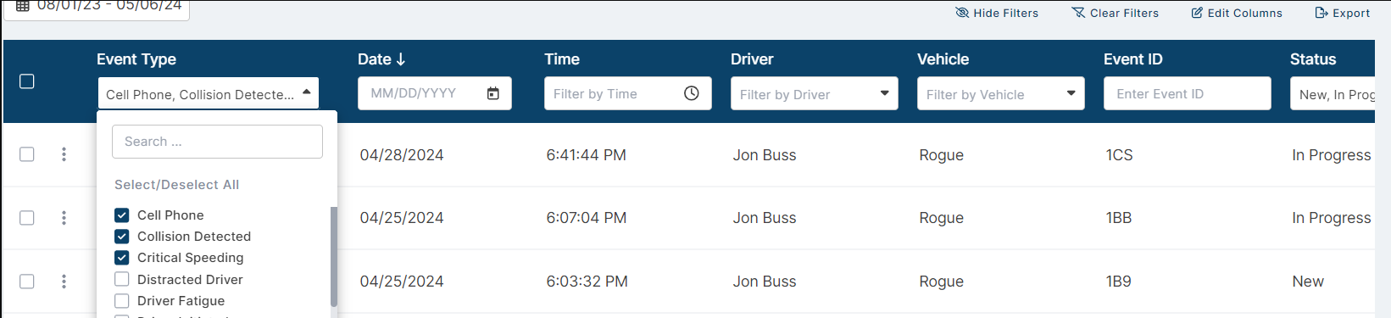
Task: Check the Distracted Driver option
Action: (122, 279)
